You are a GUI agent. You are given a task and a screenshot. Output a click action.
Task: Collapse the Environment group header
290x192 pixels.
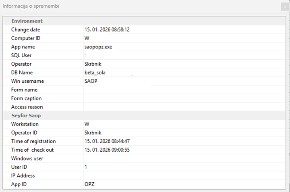click(x=27, y=21)
